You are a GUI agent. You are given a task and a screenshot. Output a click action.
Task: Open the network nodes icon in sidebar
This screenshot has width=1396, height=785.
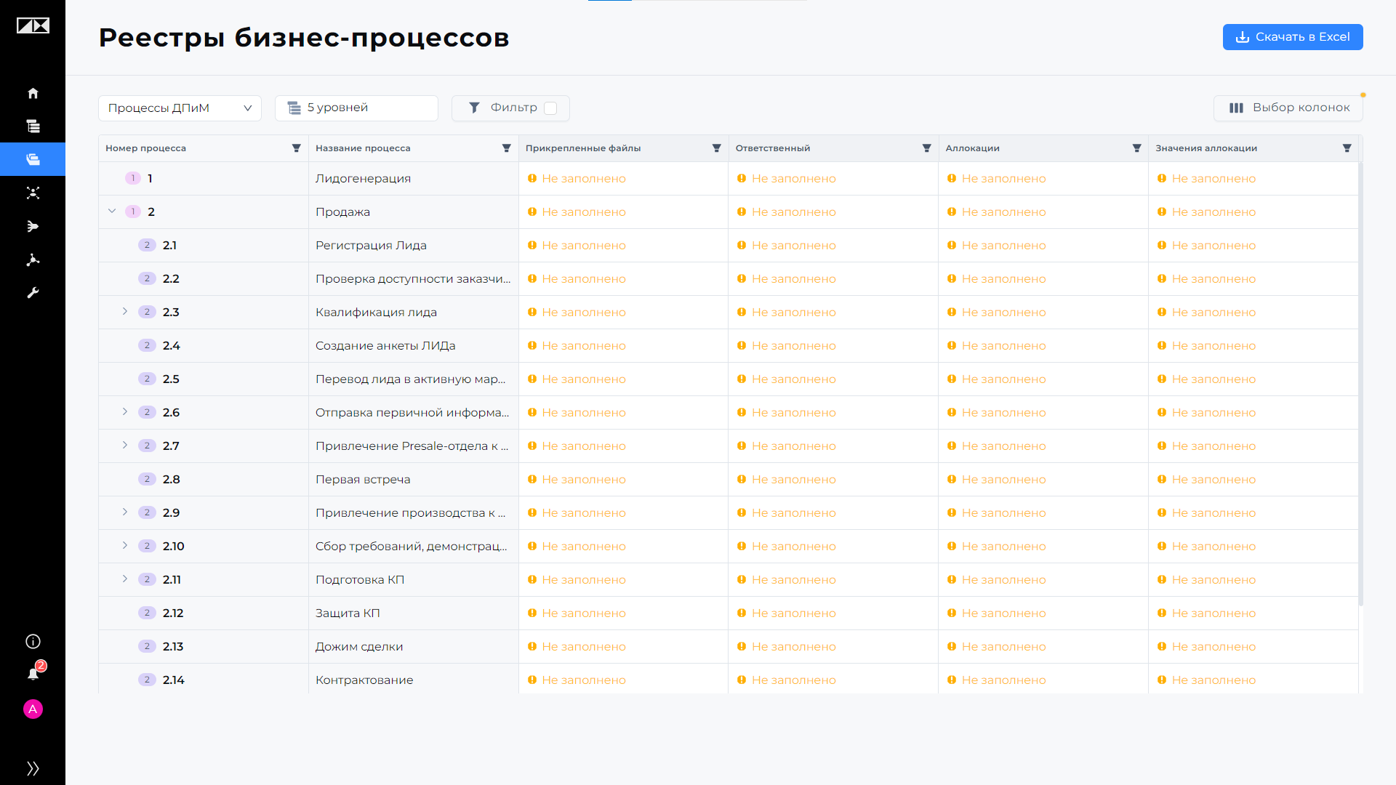(33, 193)
